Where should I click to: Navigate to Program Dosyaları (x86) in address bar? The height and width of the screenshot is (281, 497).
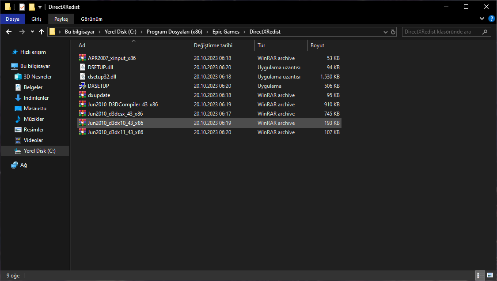click(x=175, y=32)
